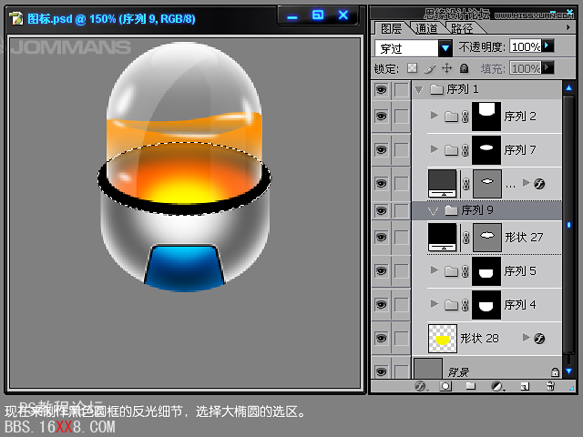The height and width of the screenshot is (437, 583).
Task: Select the 形状 27 layer thumbnail
Action: point(442,236)
